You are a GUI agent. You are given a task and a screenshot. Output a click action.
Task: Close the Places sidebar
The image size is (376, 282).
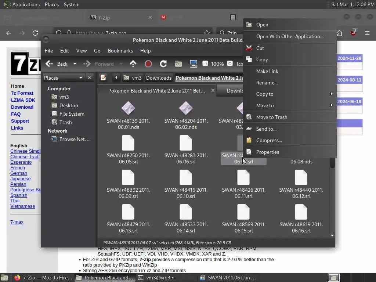[x=90, y=78]
